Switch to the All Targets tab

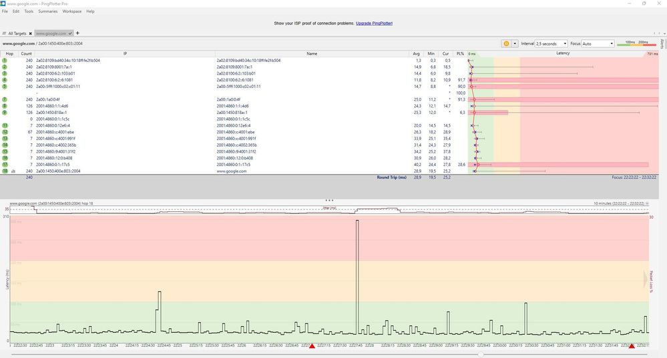point(17,33)
